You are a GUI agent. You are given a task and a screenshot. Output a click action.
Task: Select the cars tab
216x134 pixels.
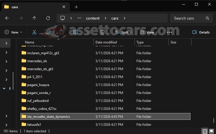click(x=36, y=7)
